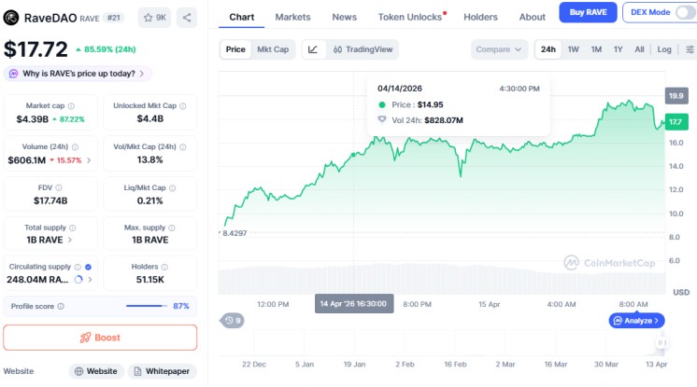Open the About tab
The height and width of the screenshot is (387, 697).
(532, 18)
